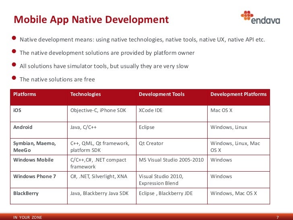
Task: Select the 'Windows' cell in Windows Mobile row
Action: point(239,163)
